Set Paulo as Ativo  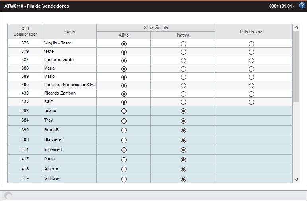[x=124, y=160]
